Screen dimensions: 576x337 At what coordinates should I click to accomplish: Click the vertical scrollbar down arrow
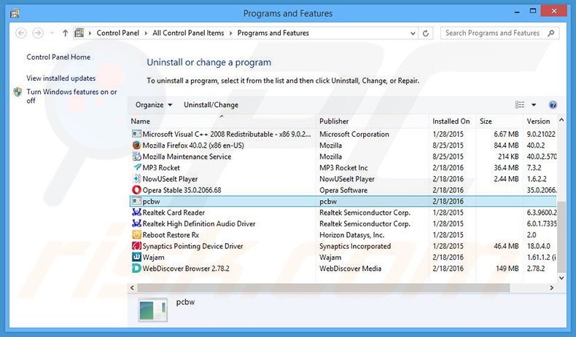pos(561,278)
